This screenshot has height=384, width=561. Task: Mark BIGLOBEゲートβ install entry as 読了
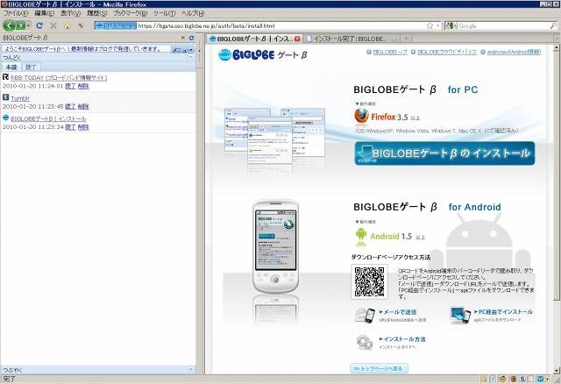[70, 127]
